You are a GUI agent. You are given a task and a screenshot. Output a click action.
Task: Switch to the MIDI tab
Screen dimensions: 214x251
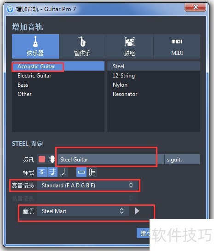pyautogui.click(x=177, y=47)
